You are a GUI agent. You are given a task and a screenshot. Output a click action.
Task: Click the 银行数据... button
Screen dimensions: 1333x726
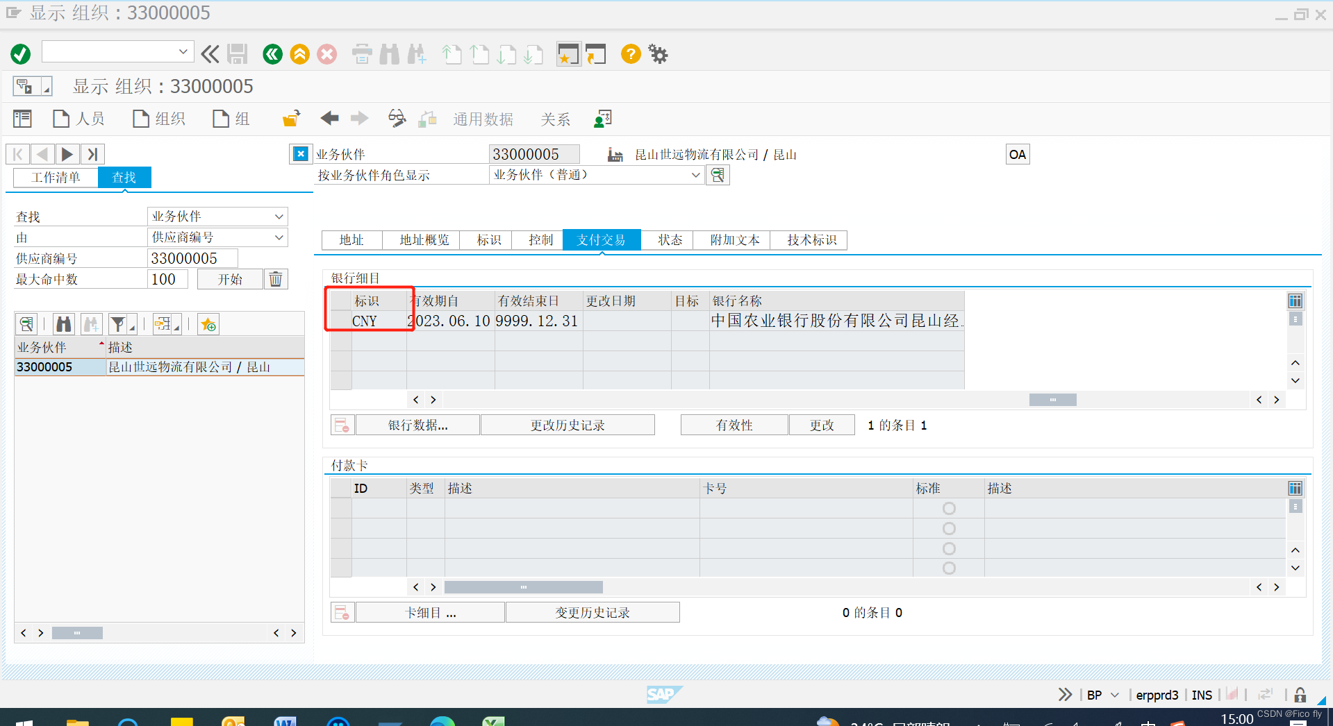pos(416,424)
